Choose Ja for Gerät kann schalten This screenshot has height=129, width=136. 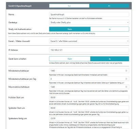[x=109, y=59]
